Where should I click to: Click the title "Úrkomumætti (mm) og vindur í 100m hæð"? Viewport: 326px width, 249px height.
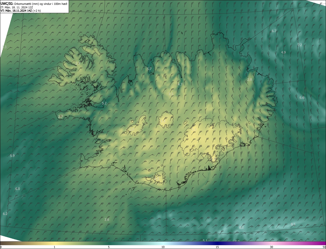[x=40, y=4]
